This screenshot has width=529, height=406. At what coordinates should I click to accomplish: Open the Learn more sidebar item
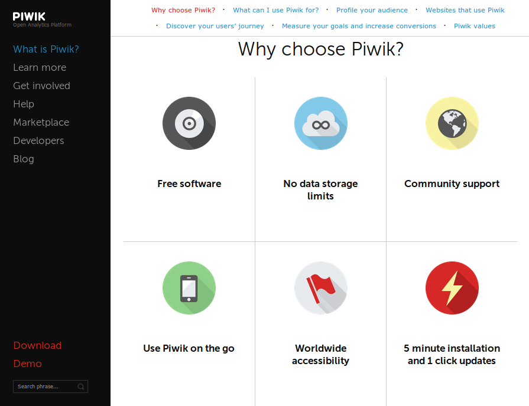40,67
